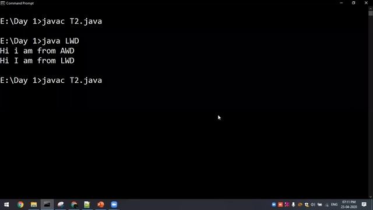373x210 pixels.
Task: Click the blue Zoom tray icon
Action: [x=273, y=205]
